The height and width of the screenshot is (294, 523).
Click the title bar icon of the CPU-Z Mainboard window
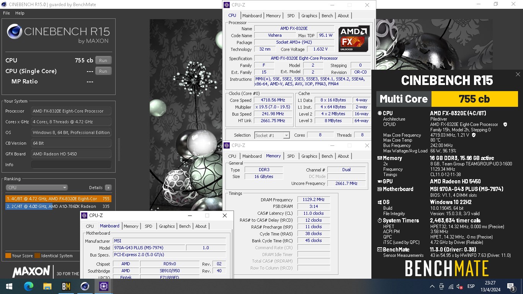pos(85,216)
